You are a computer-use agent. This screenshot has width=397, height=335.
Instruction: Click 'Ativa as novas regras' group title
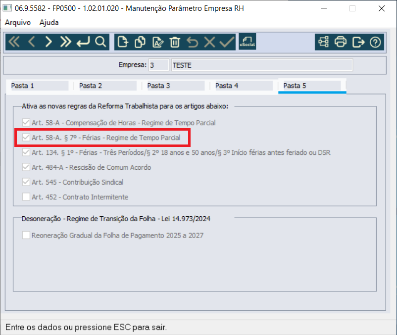pyautogui.click(x=125, y=106)
